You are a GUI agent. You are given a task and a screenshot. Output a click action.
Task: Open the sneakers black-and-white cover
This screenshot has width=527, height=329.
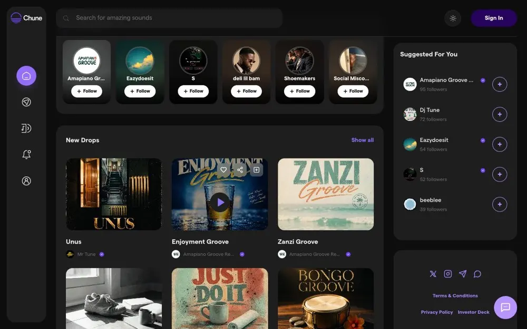pyautogui.click(x=114, y=298)
